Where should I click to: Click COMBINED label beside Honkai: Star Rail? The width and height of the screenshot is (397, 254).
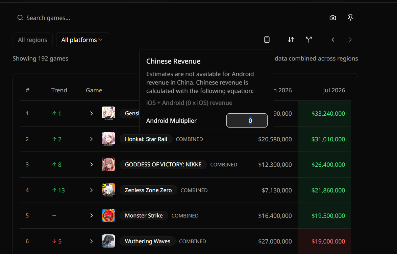[190, 139]
